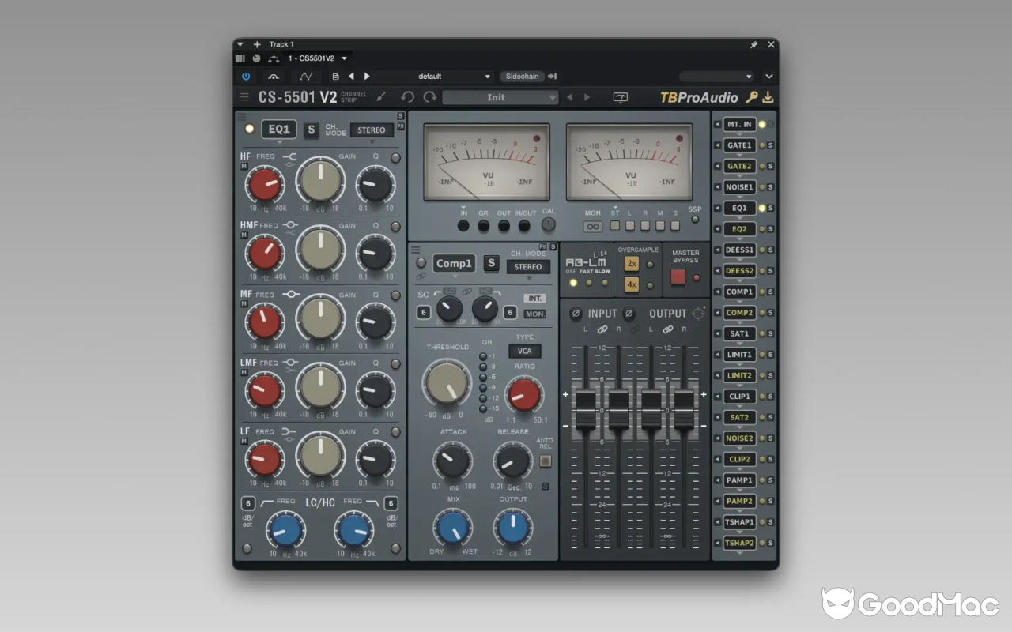Invert the INPUT phase button
The width and height of the screenshot is (1012, 632).
[x=576, y=314]
